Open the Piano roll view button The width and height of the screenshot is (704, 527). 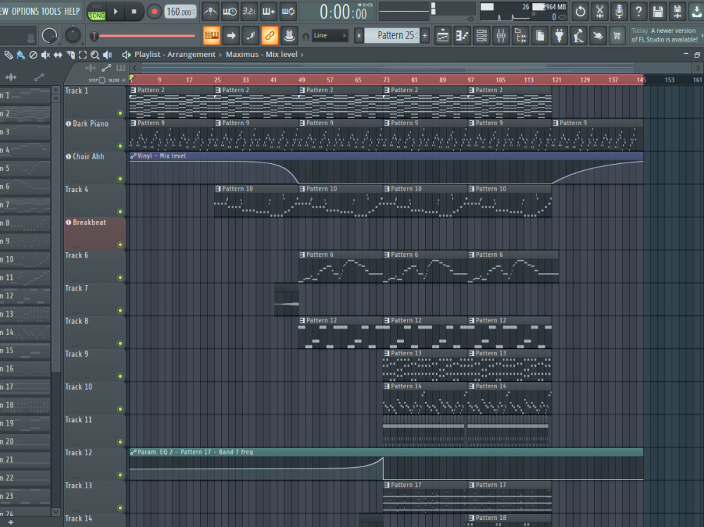click(462, 35)
